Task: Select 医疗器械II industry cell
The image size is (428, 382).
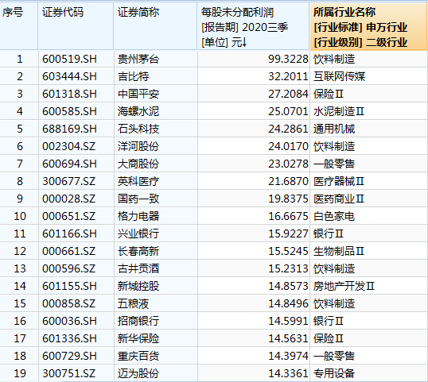Action: [369, 181]
